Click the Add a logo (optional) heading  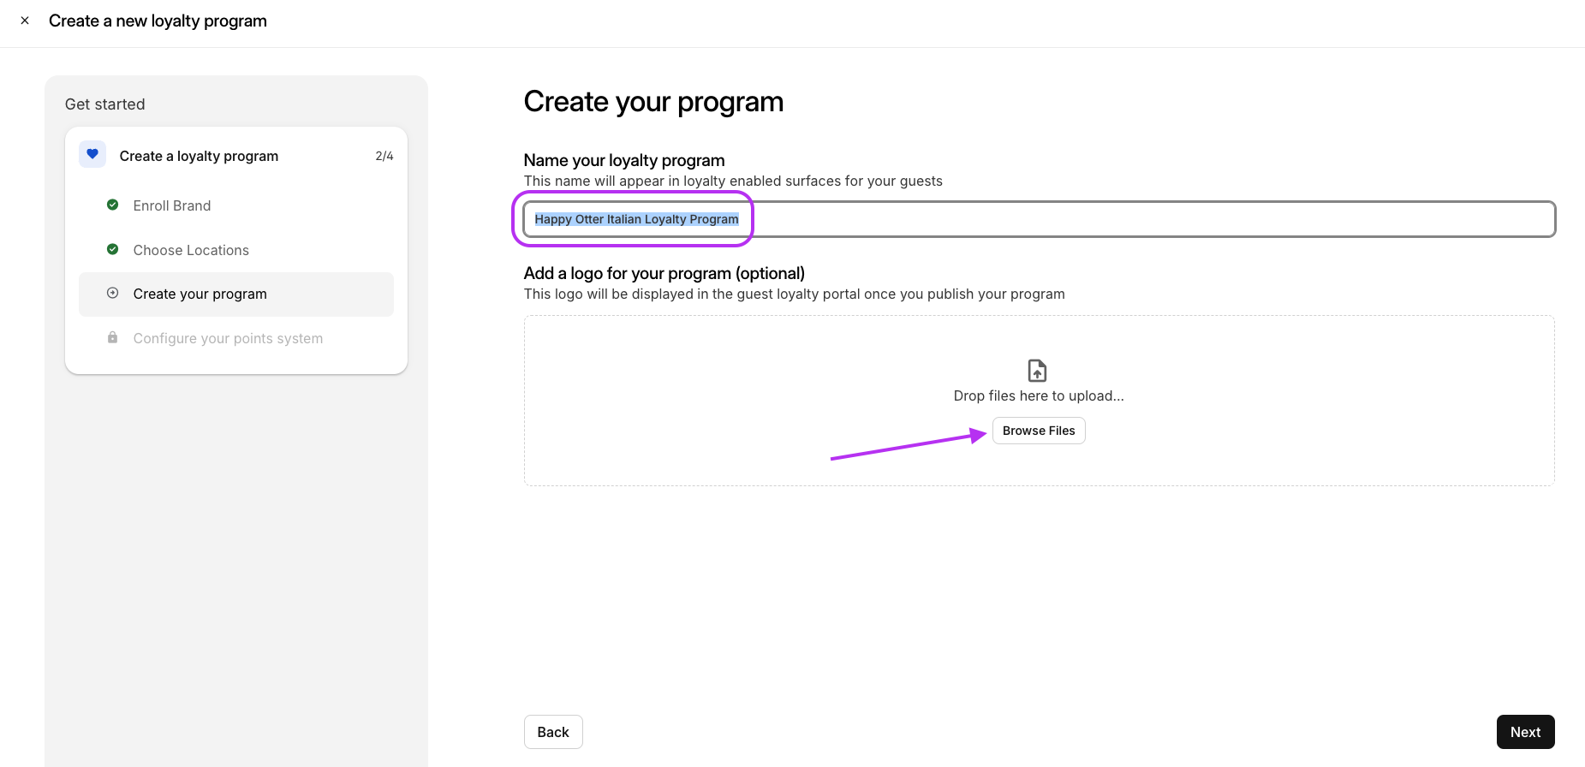click(x=664, y=273)
